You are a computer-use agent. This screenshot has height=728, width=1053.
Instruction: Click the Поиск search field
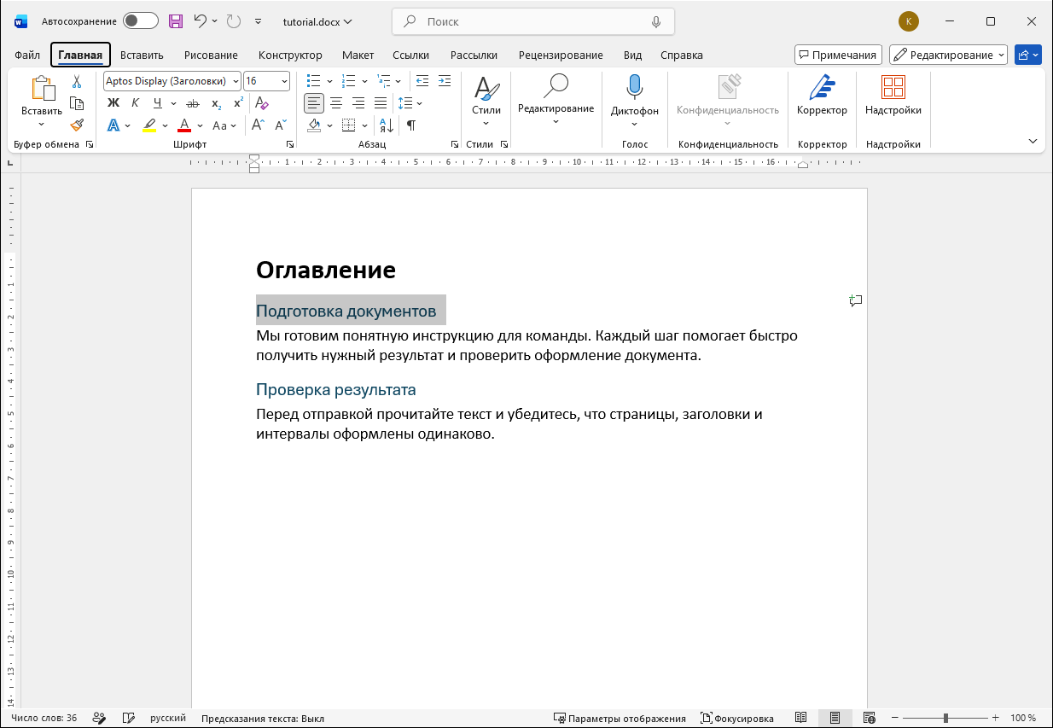click(533, 21)
